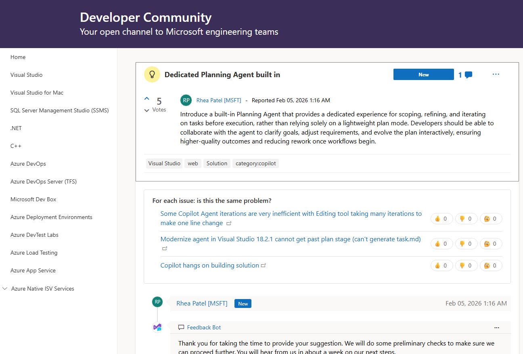
Task: Click the comment count number 1
Action: click(460, 75)
